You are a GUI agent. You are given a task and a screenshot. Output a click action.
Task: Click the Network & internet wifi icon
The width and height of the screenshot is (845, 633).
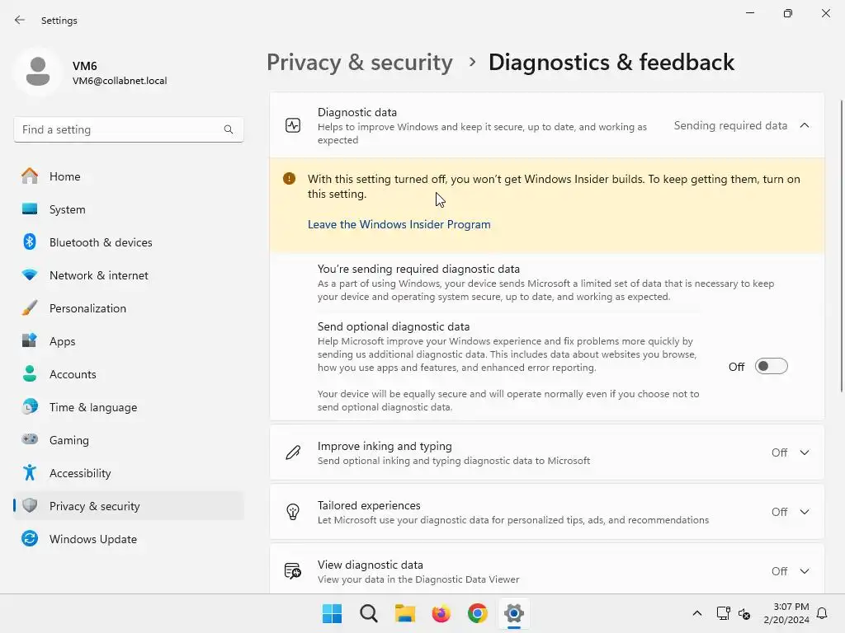pos(30,275)
